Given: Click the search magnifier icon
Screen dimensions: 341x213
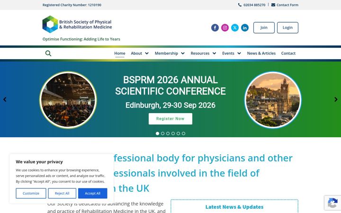Looking at the screenshot, I should click(48, 53).
